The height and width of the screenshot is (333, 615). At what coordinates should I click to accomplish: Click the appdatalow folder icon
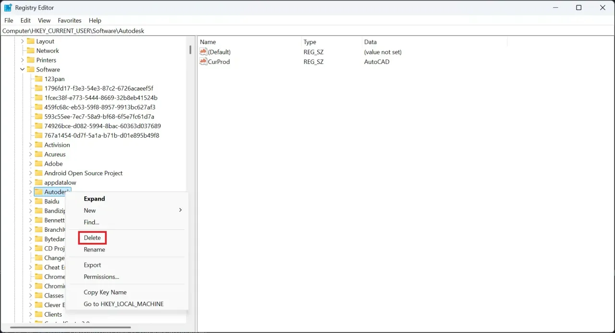39,182
